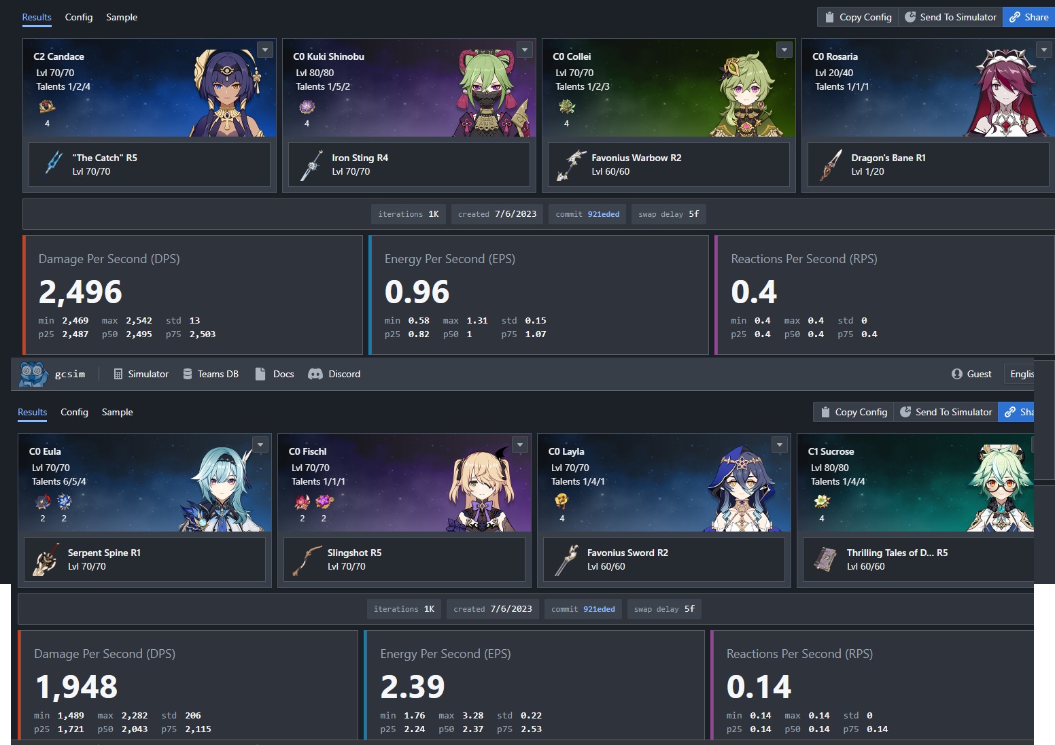Viewport: 1055px width, 745px height.
Task: Expand the C0 Rosaria card dropdown
Action: pyautogui.click(x=1044, y=50)
